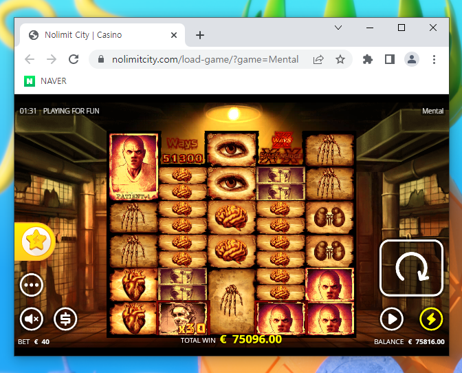462x373 pixels.
Task: Open the autoplay play-circle button
Action: pos(392,319)
